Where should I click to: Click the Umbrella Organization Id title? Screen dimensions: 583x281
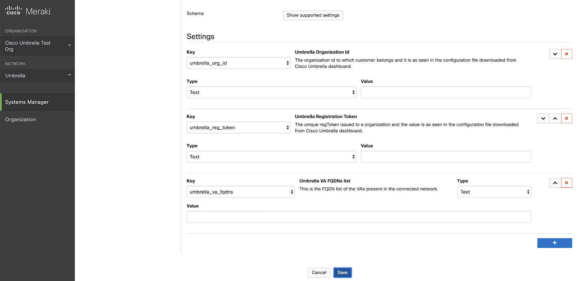coord(322,52)
